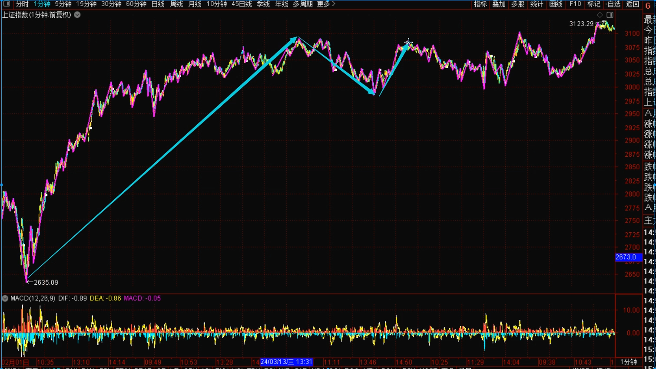Click the 统计 statistics button
The width and height of the screenshot is (656, 369).
pos(537,4)
